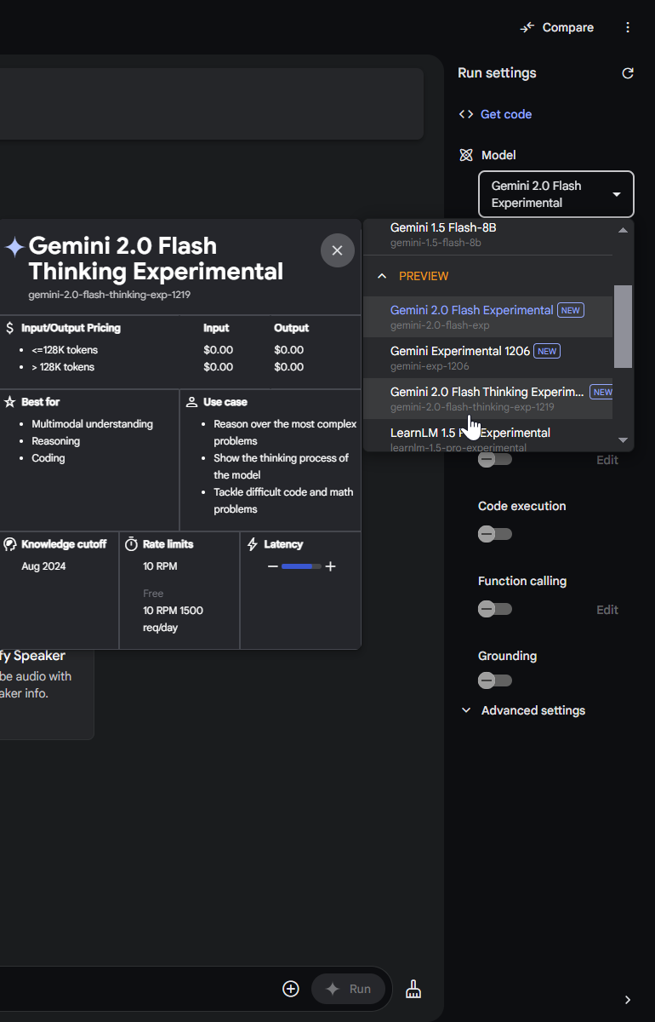Click the Edit link above Code execution
The image size is (655, 1022).
[x=607, y=460]
